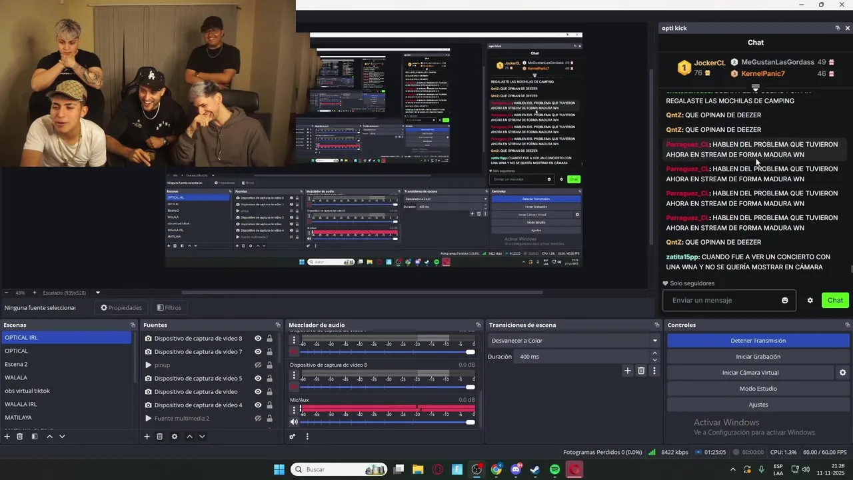Decrease transition duration with down arrow
The image size is (853, 480).
click(x=654, y=360)
